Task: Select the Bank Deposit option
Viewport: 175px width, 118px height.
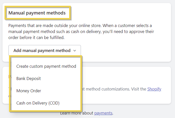Action: pos(28,78)
